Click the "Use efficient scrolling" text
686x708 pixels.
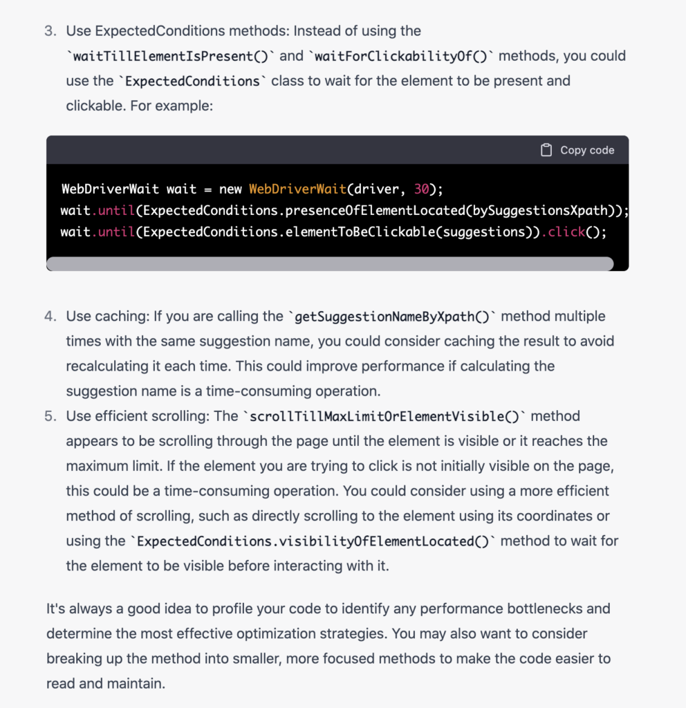[x=138, y=416]
